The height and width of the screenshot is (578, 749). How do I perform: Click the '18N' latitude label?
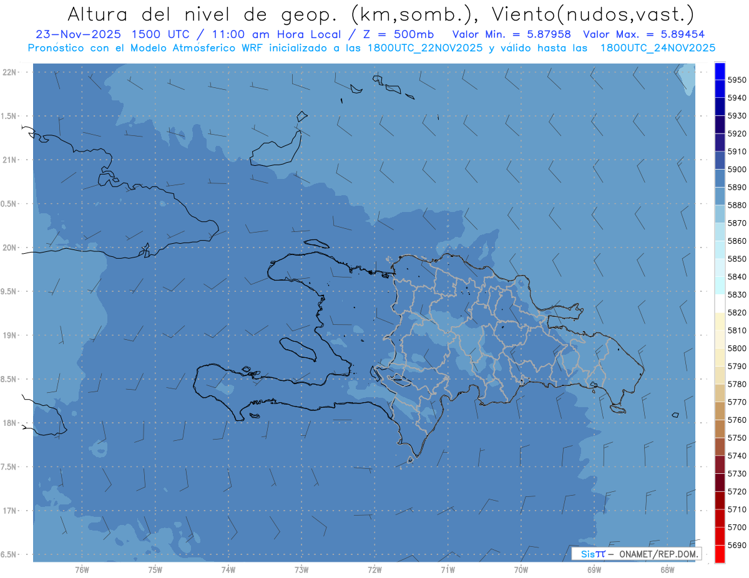coord(9,423)
